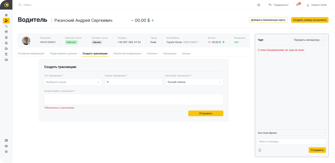Open the settings gear in sidebar

point(6,151)
